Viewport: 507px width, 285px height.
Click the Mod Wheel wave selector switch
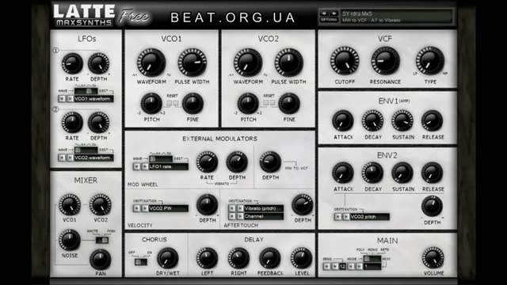coord(161,159)
